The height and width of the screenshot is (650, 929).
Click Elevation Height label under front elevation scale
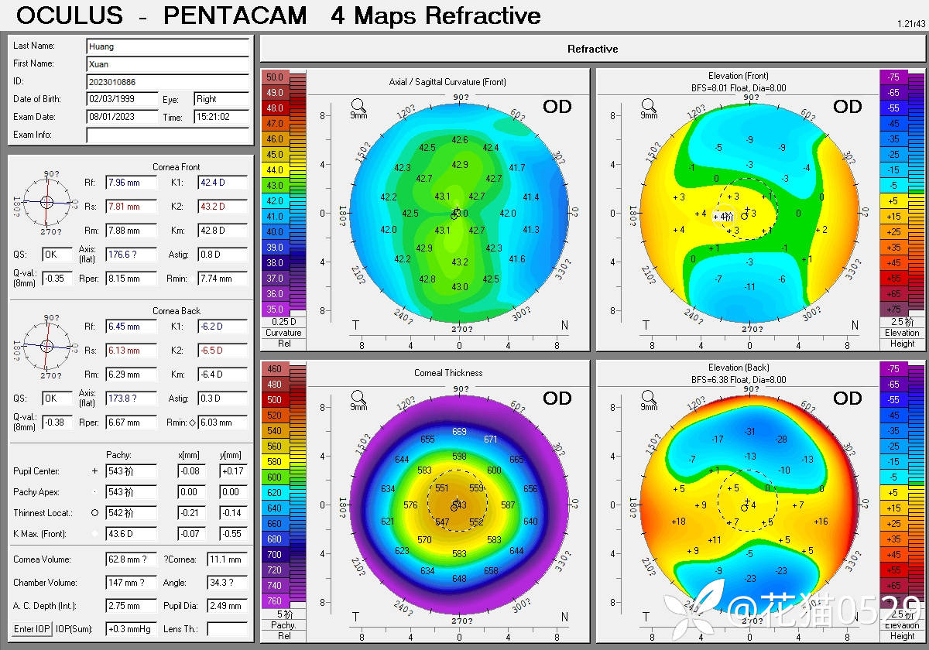pyautogui.click(x=902, y=337)
